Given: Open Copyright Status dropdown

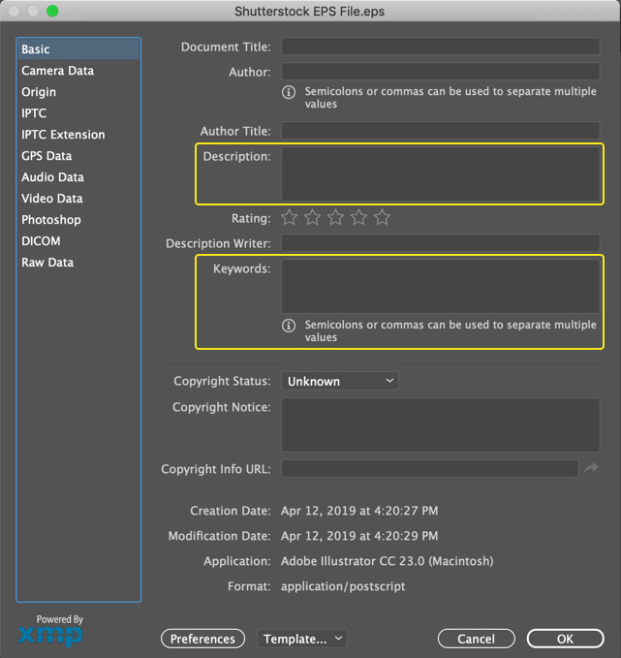Looking at the screenshot, I should tap(339, 381).
